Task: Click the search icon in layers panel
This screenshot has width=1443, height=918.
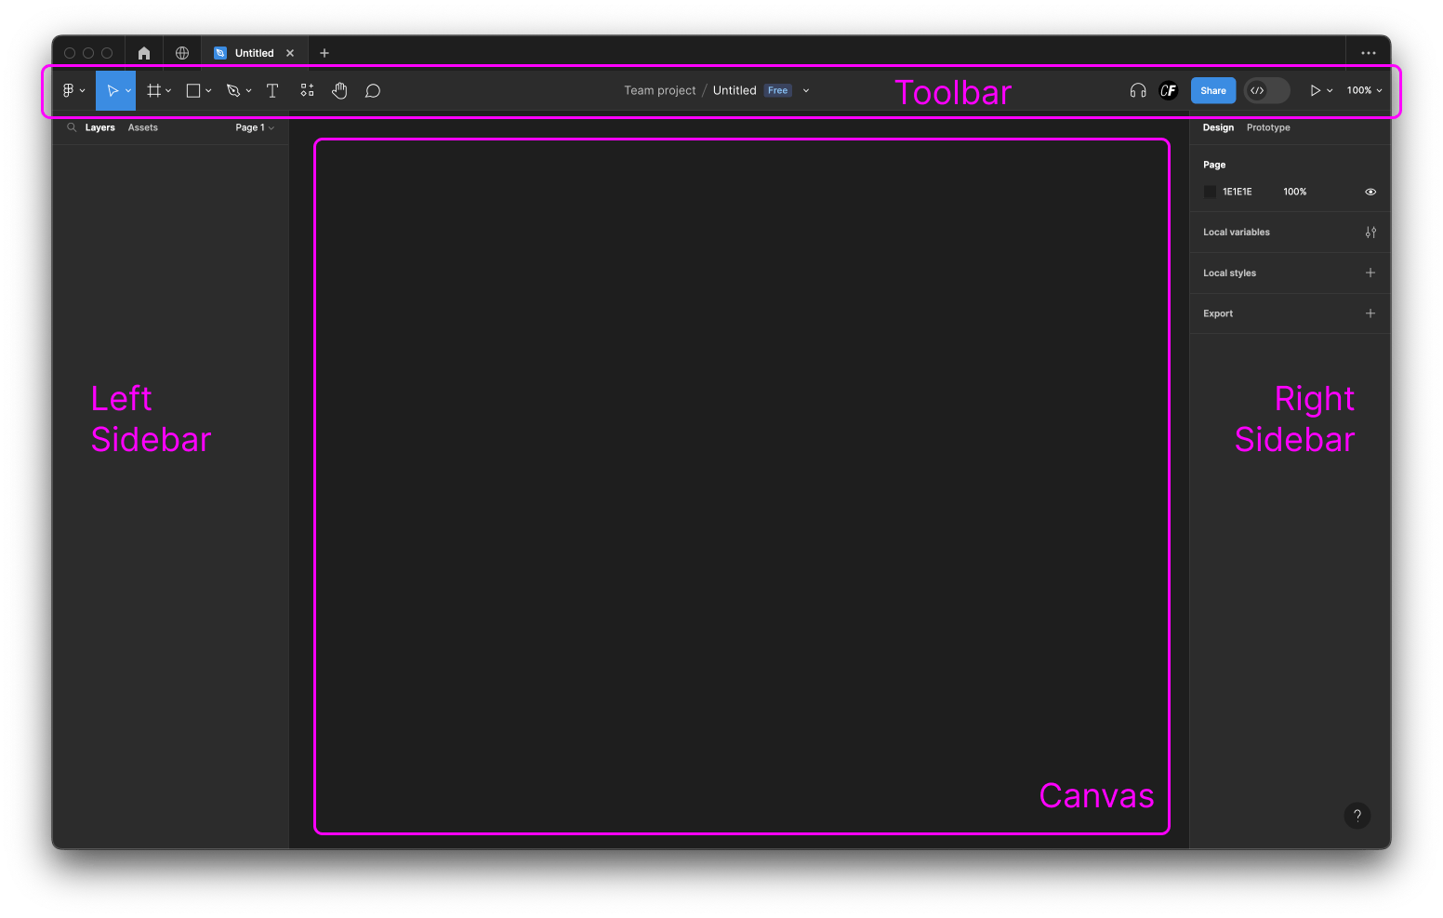Action: [x=72, y=127]
